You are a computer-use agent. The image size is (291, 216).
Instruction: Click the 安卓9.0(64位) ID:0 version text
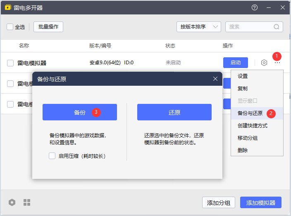pos(111,63)
